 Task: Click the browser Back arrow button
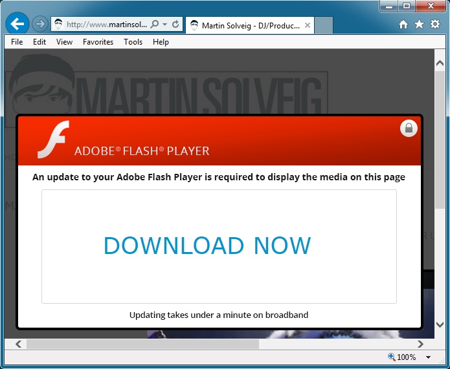(17, 24)
